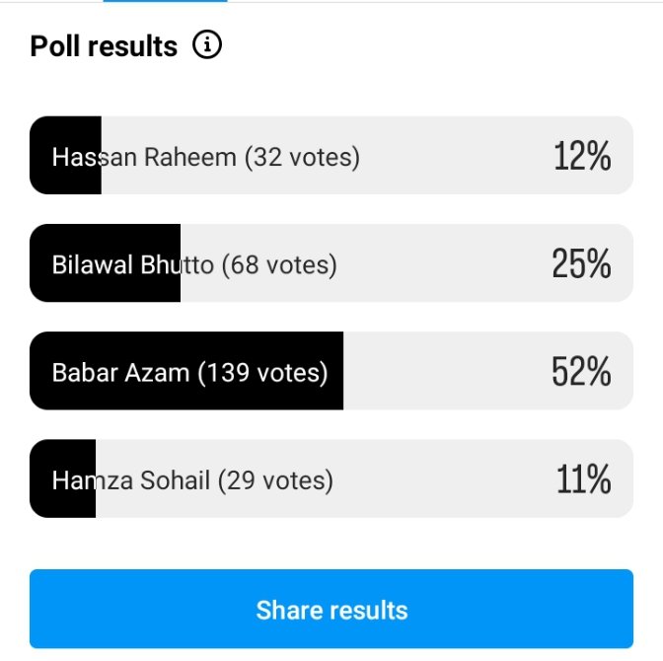Click the Poll results heading
This screenshot has width=663, height=661.
coord(104,46)
